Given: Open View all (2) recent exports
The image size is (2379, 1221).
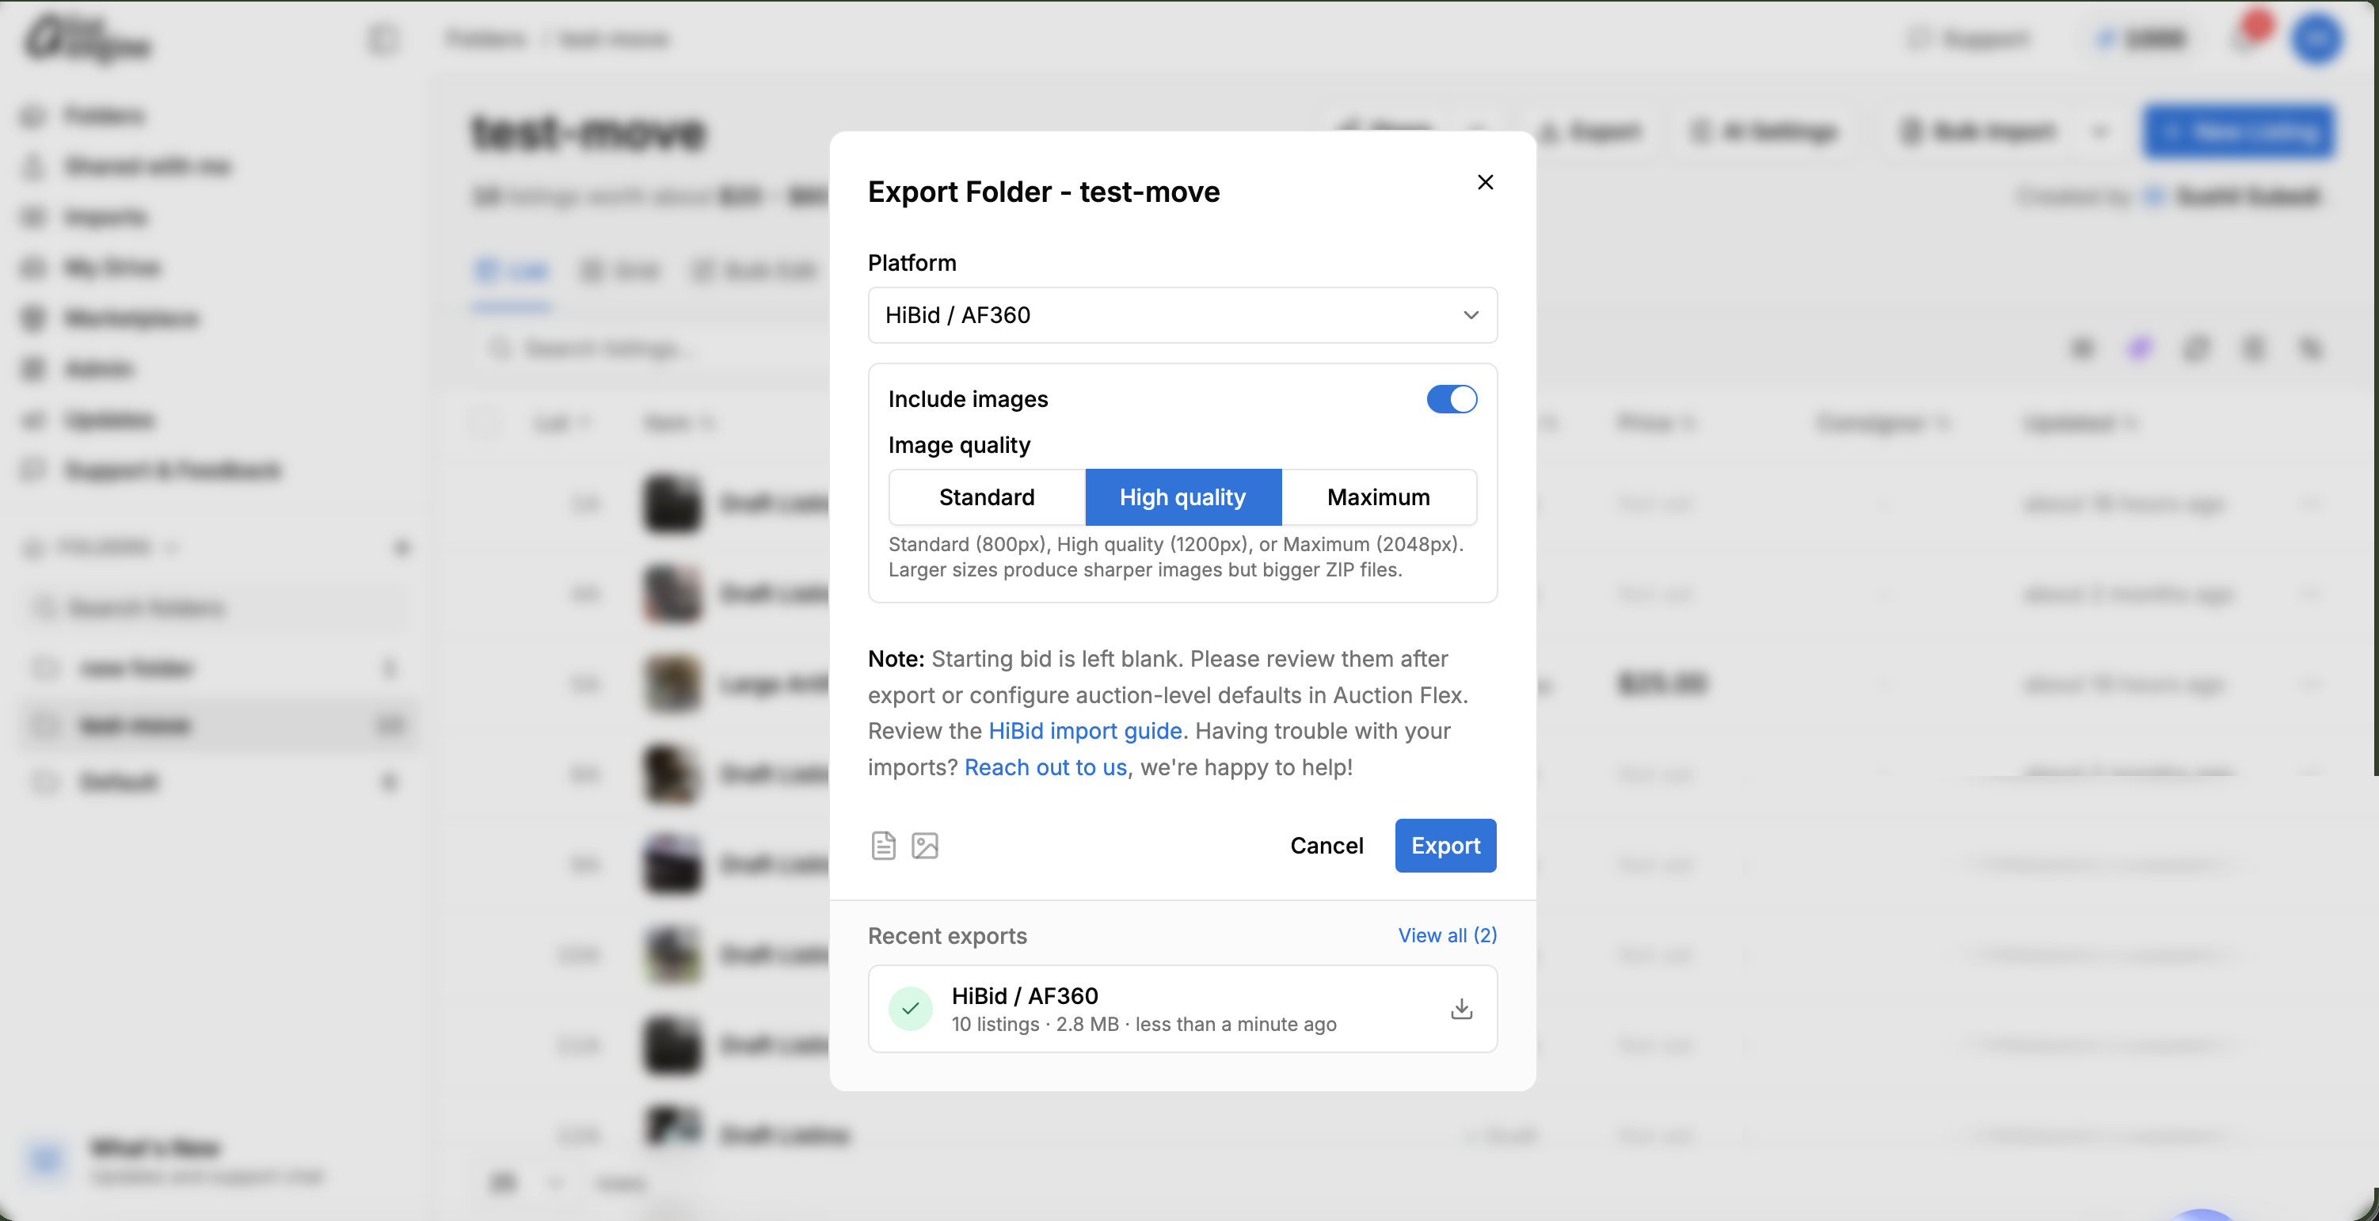Looking at the screenshot, I should pos(1447,934).
